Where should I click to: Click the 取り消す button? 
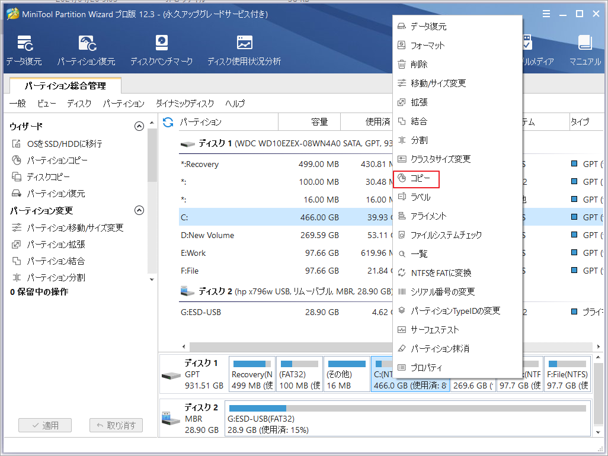coord(116,425)
